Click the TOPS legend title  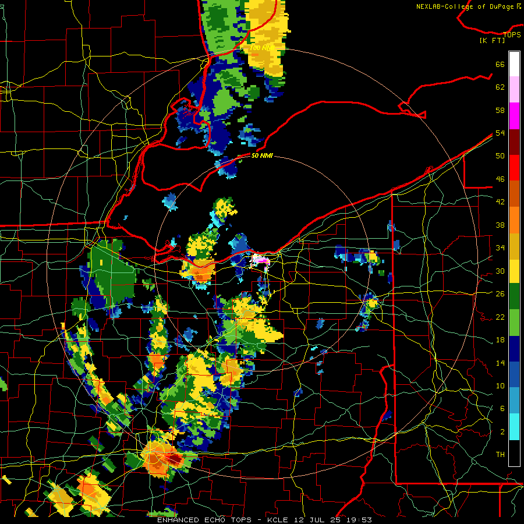pyautogui.click(x=512, y=34)
